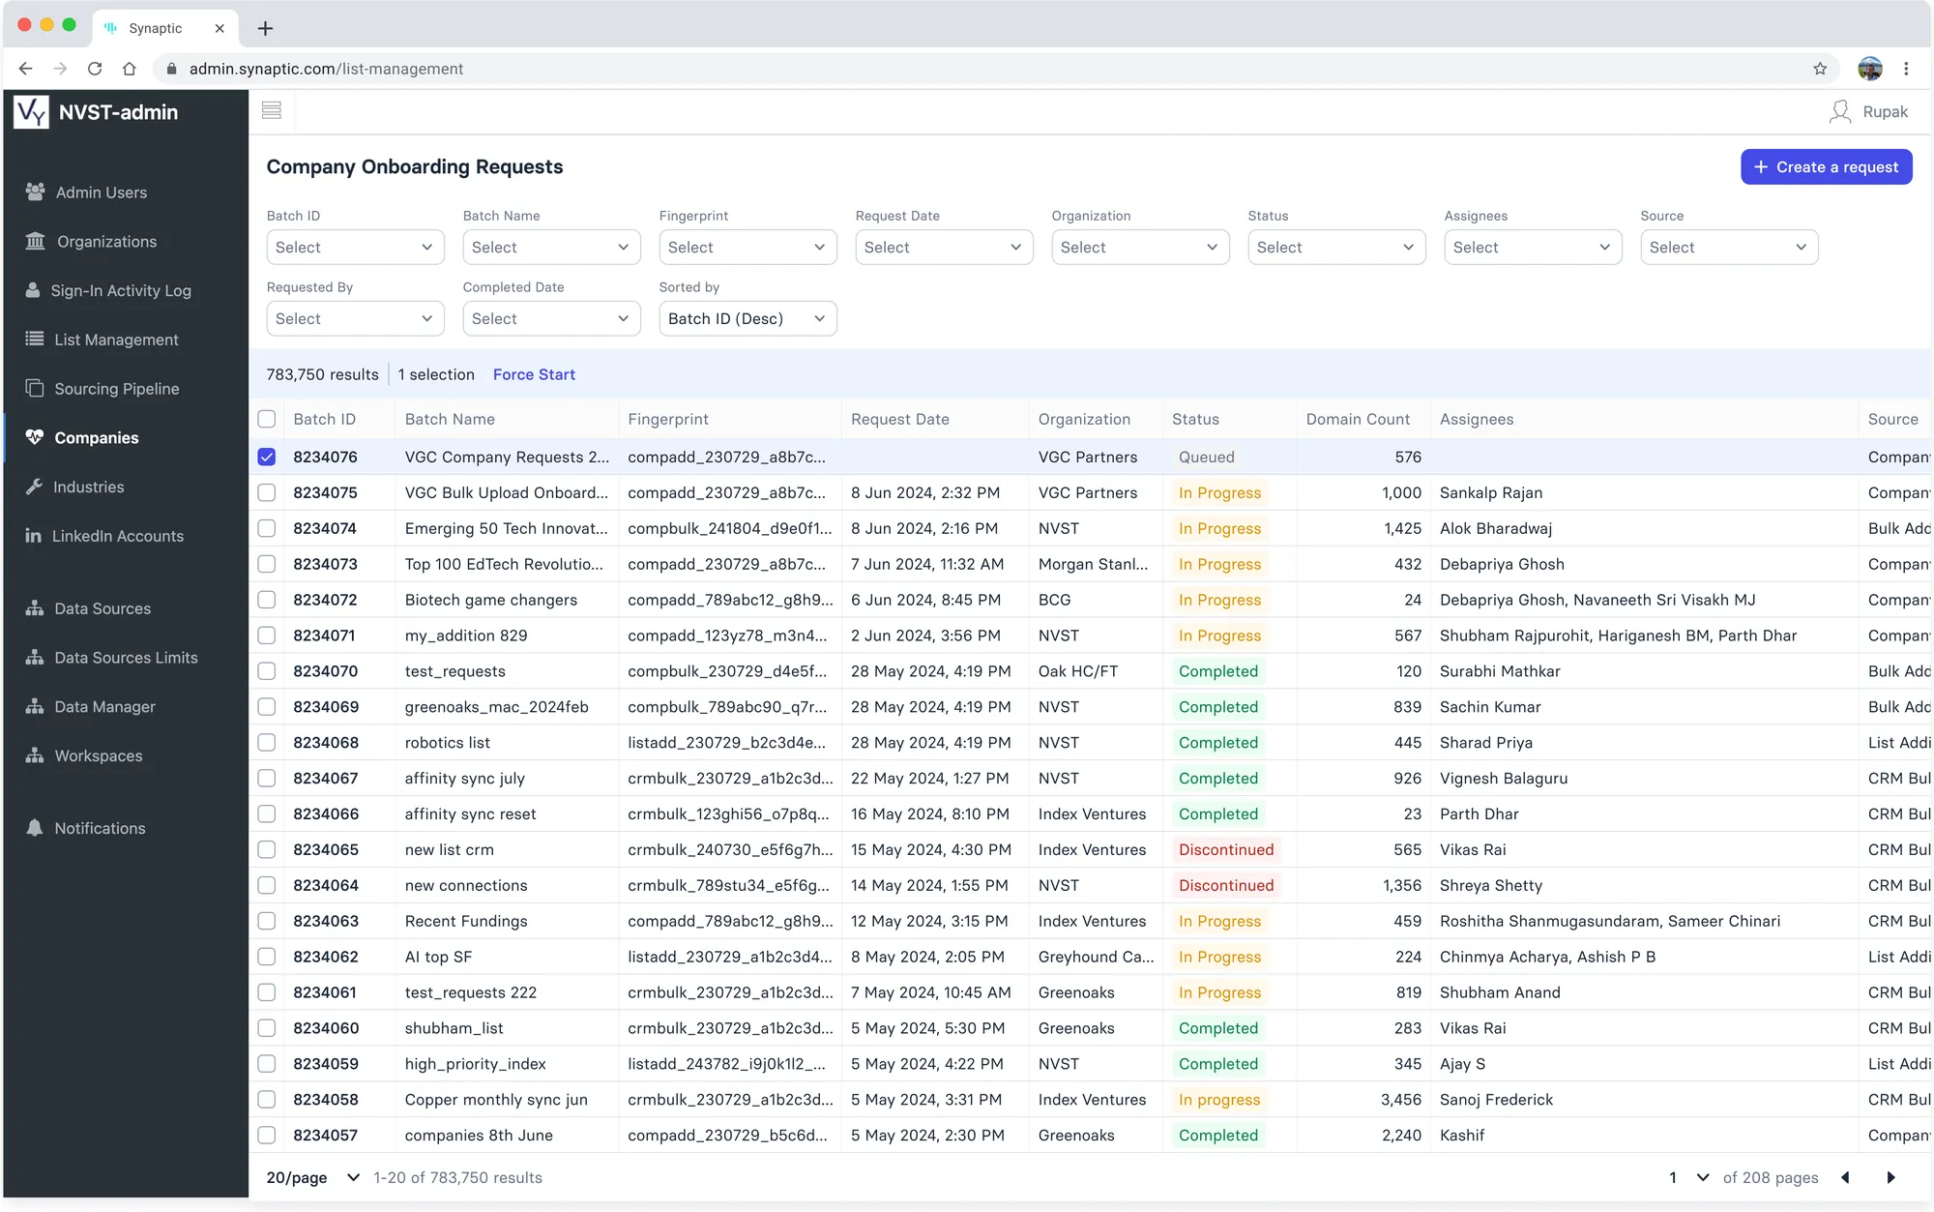The width and height of the screenshot is (1934, 1212).
Task: Expand the Source filter dropdown
Action: [x=1729, y=248]
